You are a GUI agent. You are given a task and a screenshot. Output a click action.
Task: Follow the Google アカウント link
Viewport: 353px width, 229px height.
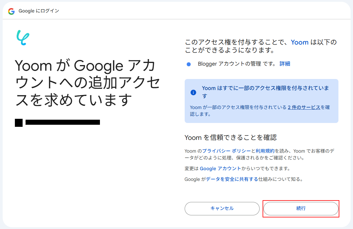point(220,168)
